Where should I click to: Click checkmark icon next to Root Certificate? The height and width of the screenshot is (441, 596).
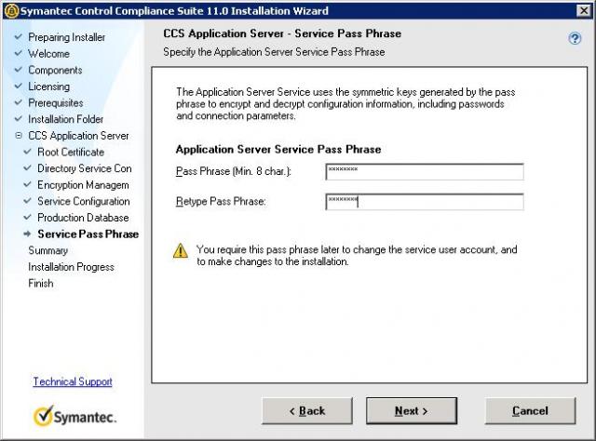point(27,152)
